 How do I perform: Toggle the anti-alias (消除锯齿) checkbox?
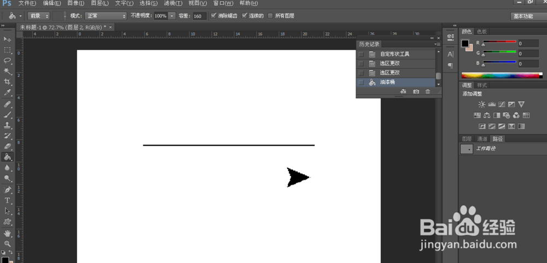pos(213,16)
